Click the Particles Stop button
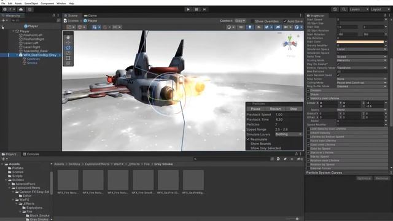The image size is (393, 221). point(294,109)
